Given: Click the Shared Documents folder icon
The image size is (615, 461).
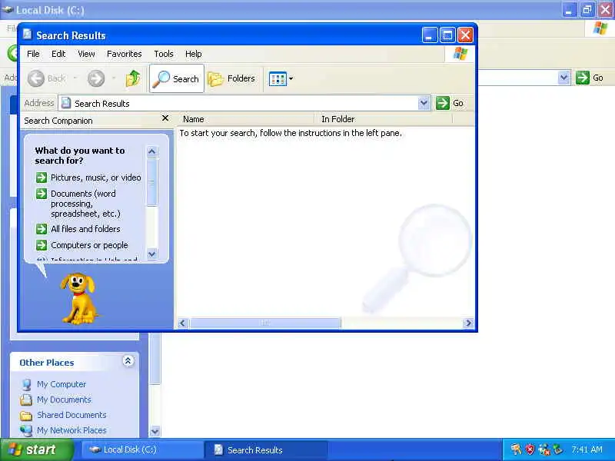Looking at the screenshot, I should point(26,415).
